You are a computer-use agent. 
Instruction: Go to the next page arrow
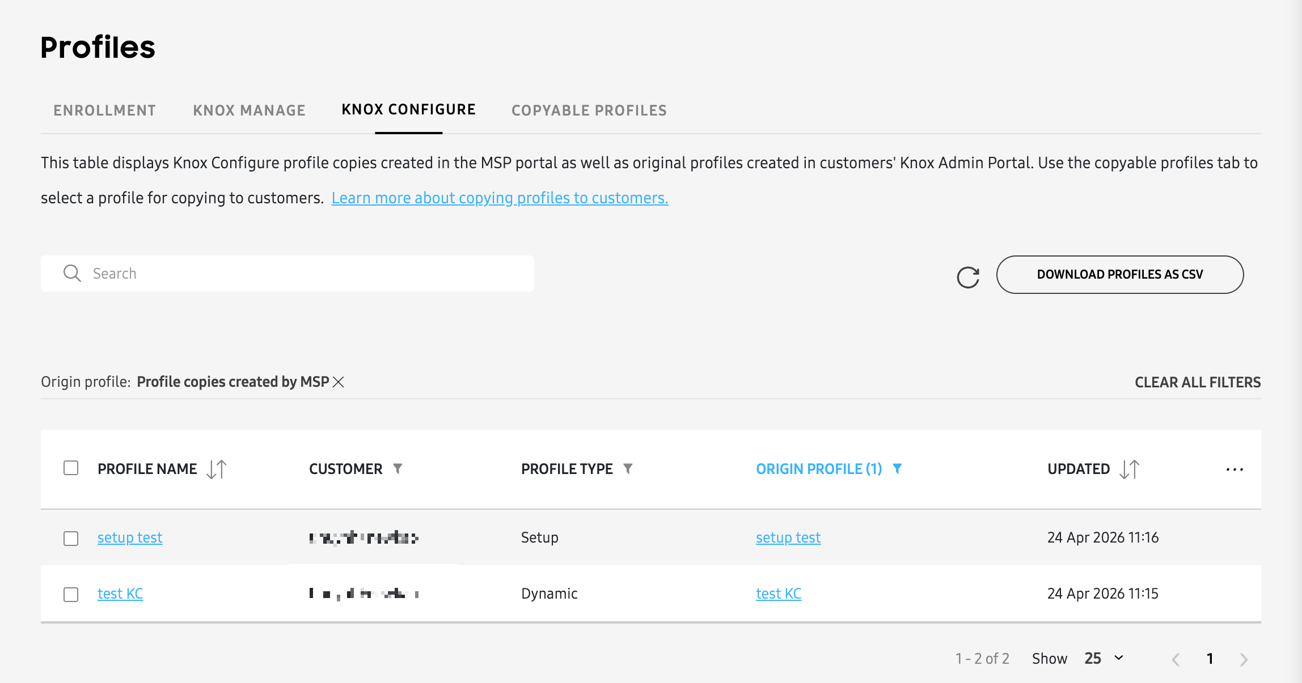1244,659
